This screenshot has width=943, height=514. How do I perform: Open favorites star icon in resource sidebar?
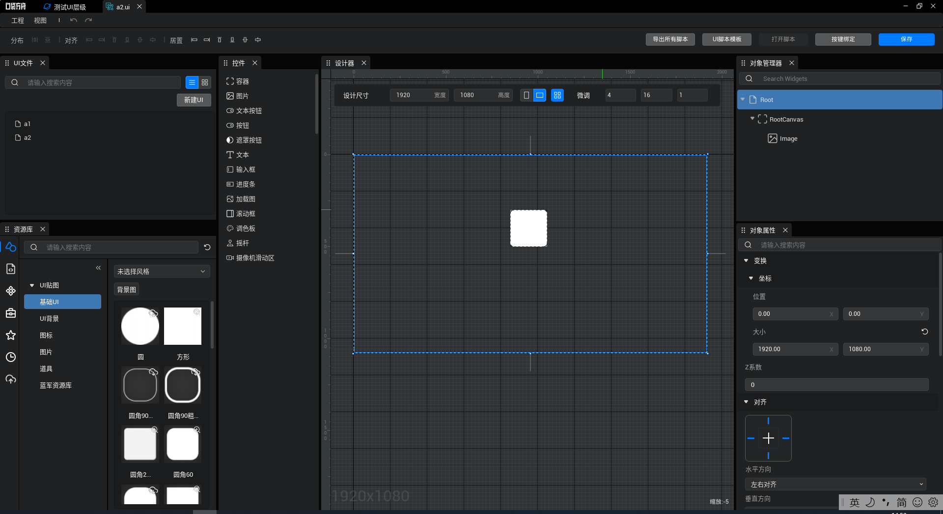coord(11,335)
